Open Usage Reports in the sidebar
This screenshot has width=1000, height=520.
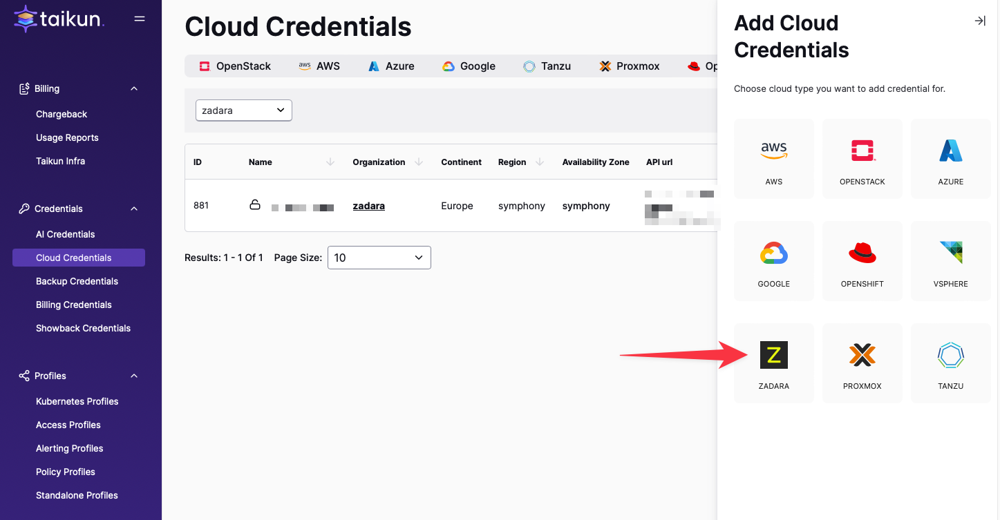pyautogui.click(x=67, y=137)
